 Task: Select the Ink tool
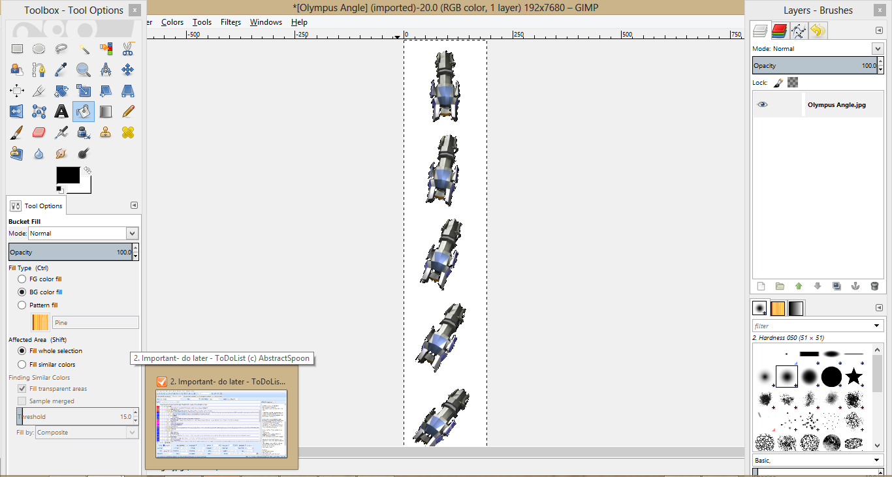coord(84,132)
